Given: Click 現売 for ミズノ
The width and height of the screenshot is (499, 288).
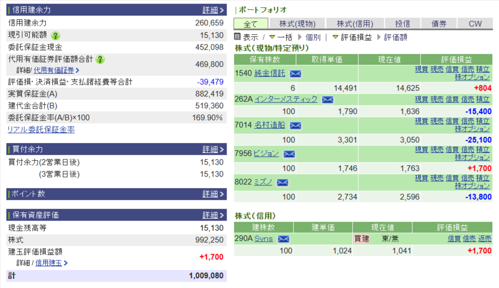Looking at the screenshot, I should point(437,178).
